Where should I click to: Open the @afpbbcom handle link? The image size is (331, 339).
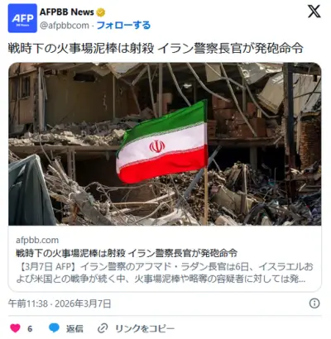point(65,26)
